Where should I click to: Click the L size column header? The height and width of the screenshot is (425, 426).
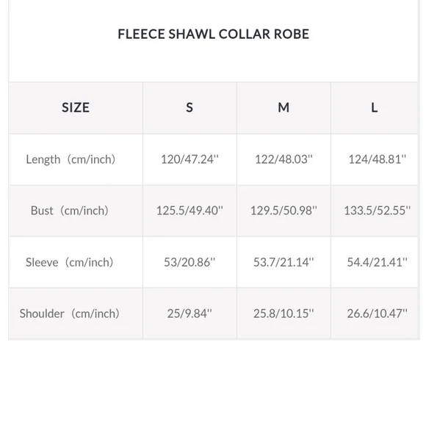(x=375, y=108)
